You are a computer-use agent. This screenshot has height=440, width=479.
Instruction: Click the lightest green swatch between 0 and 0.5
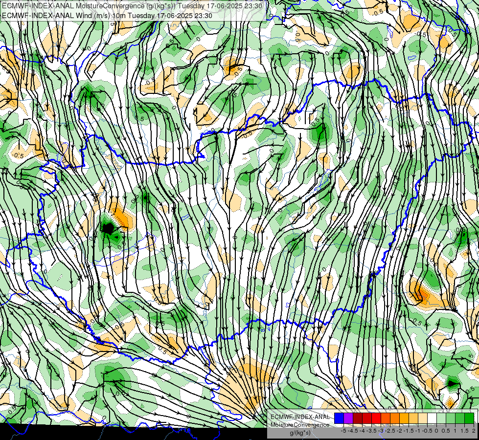click(x=441, y=418)
